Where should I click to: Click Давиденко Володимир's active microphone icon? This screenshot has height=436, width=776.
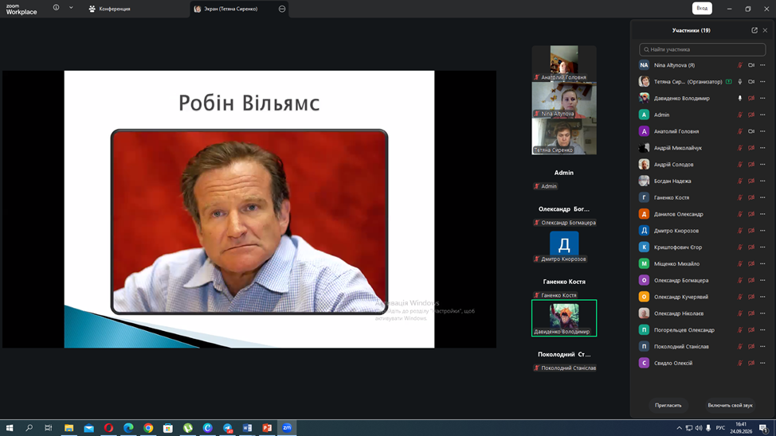point(740,99)
